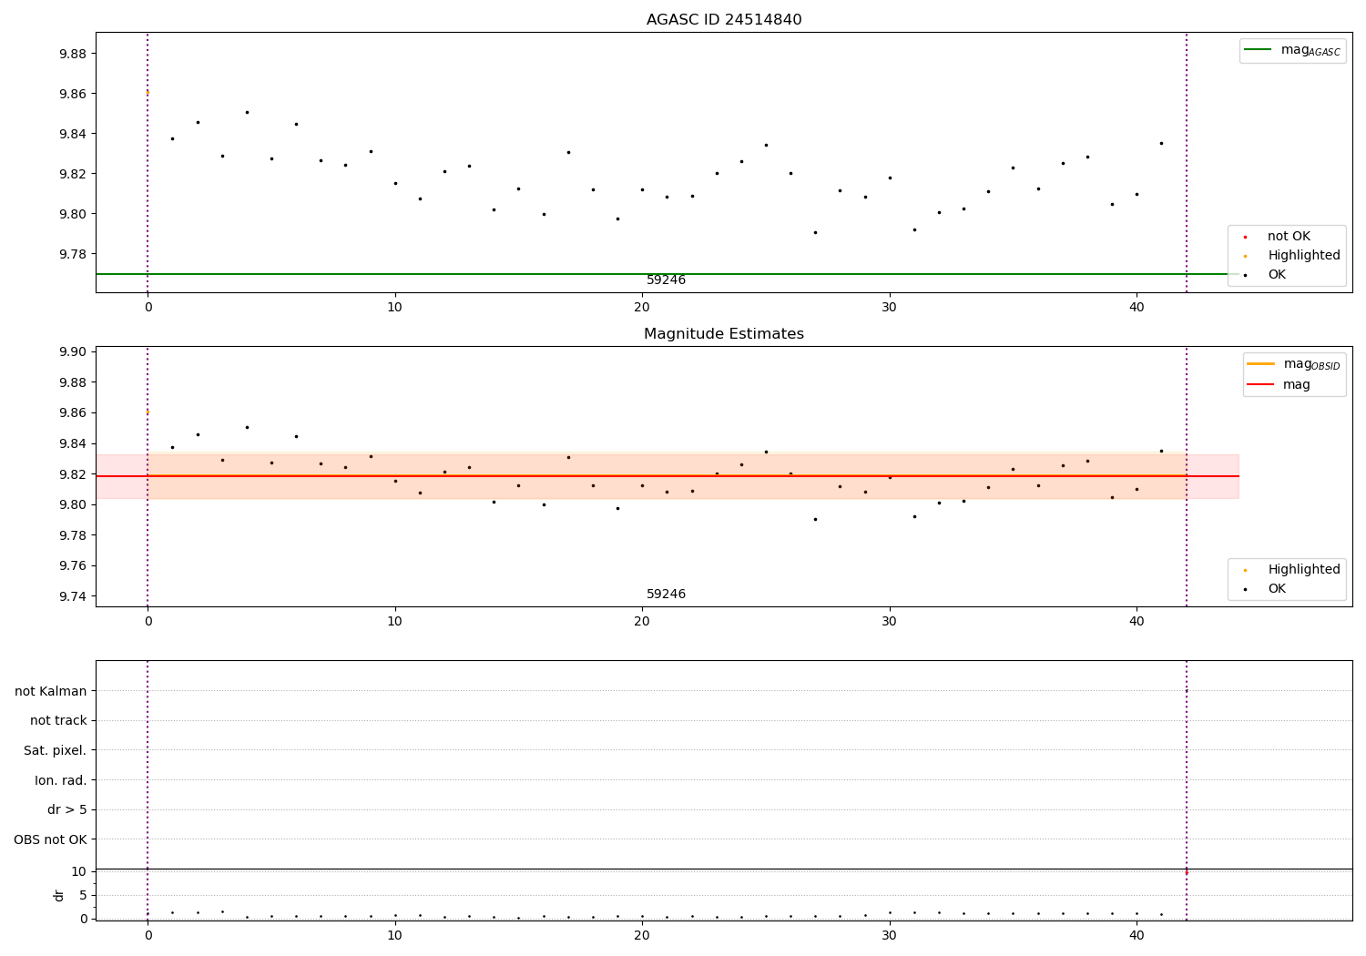Screen dimensions: 1366x956
Task: Click the "9.78" y-tick in the top plot
Action: point(72,254)
